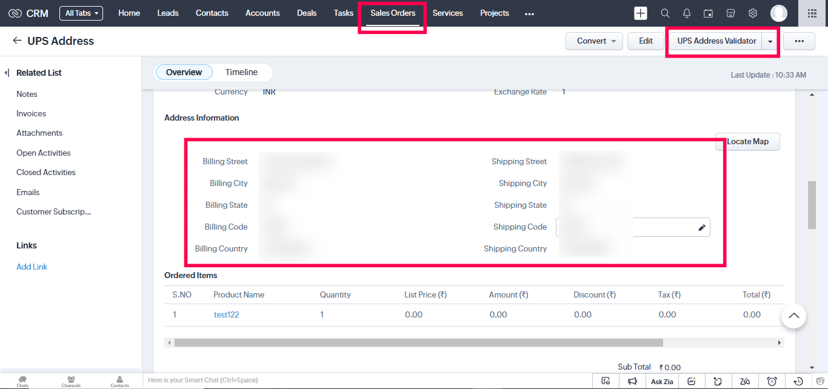Expand the arrow next to UPS Address Validator
Screen dimensions: 828x389
[x=770, y=41]
